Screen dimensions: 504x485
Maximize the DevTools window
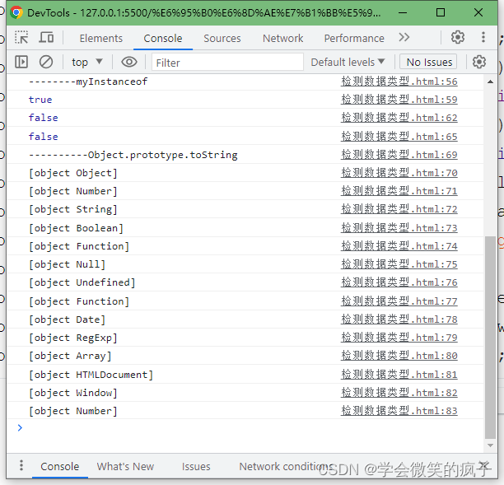tap(441, 12)
